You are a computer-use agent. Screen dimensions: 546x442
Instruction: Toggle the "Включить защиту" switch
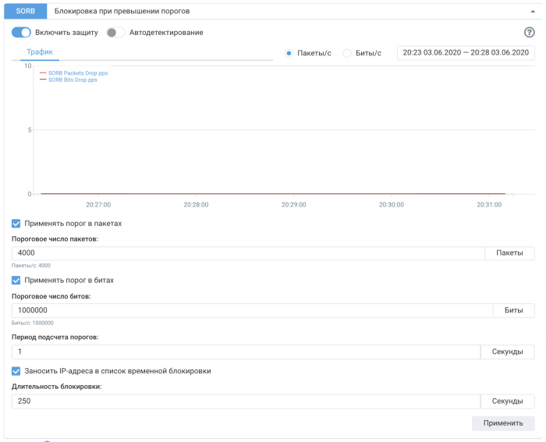pyautogui.click(x=21, y=33)
